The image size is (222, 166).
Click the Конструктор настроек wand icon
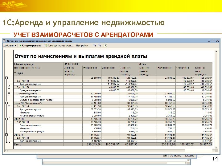(45, 45)
